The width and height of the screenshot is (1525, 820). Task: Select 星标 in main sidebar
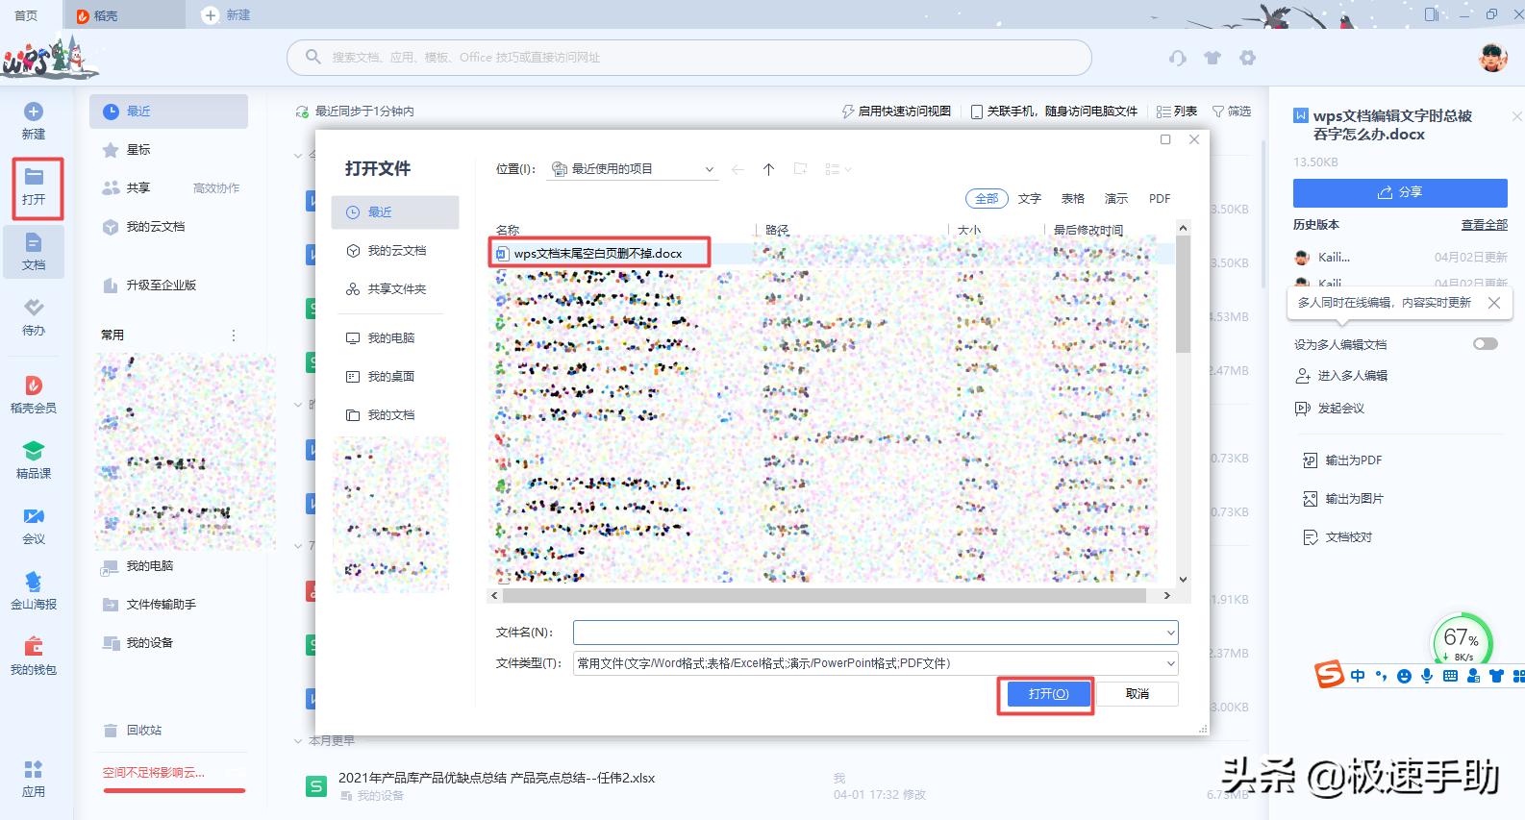pos(126,150)
